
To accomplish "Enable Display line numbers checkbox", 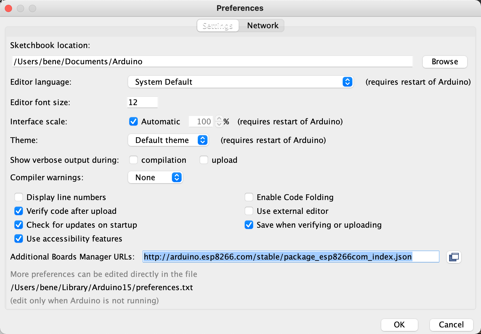I will pyautogui.click(x=19, y=197).
